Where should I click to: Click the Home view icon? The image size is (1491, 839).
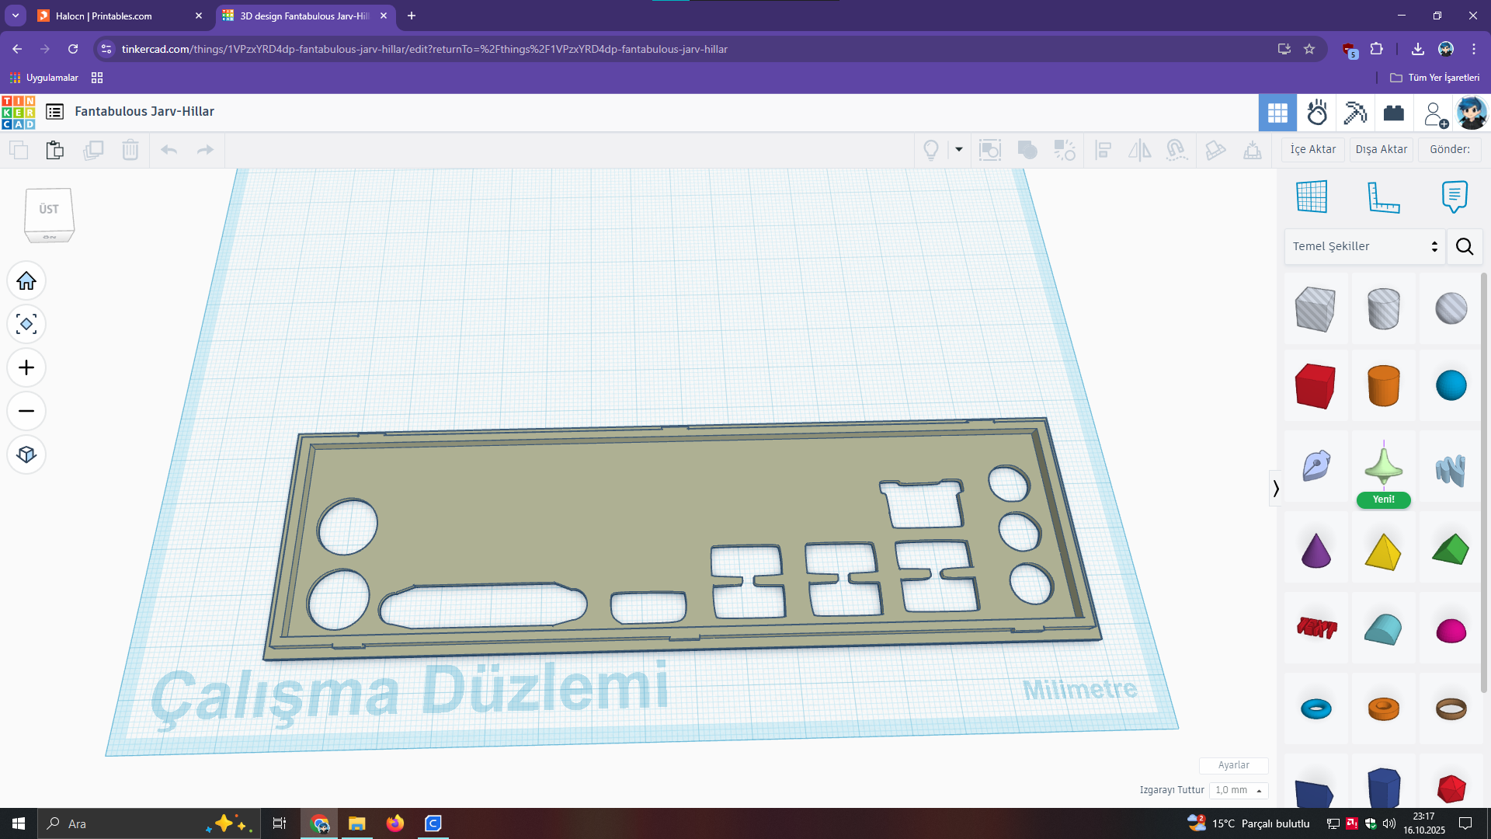click(x=26, y=280)
